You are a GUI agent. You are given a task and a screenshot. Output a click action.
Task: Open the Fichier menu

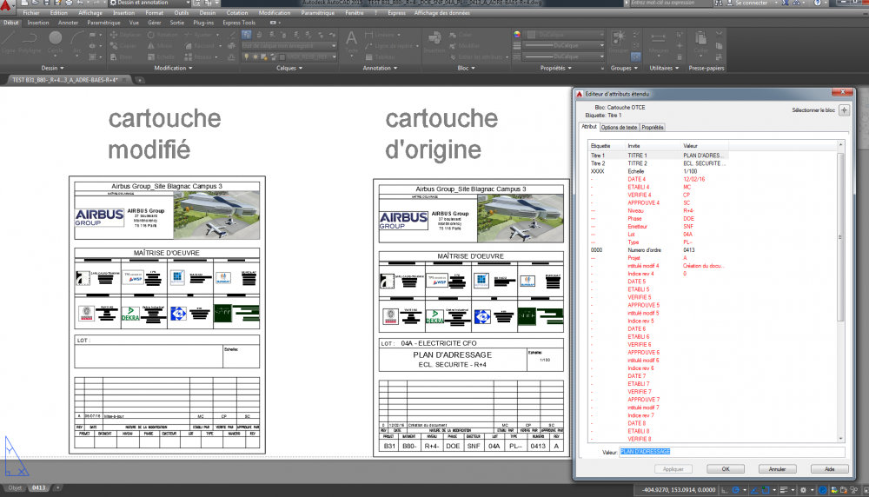(31, 13)
